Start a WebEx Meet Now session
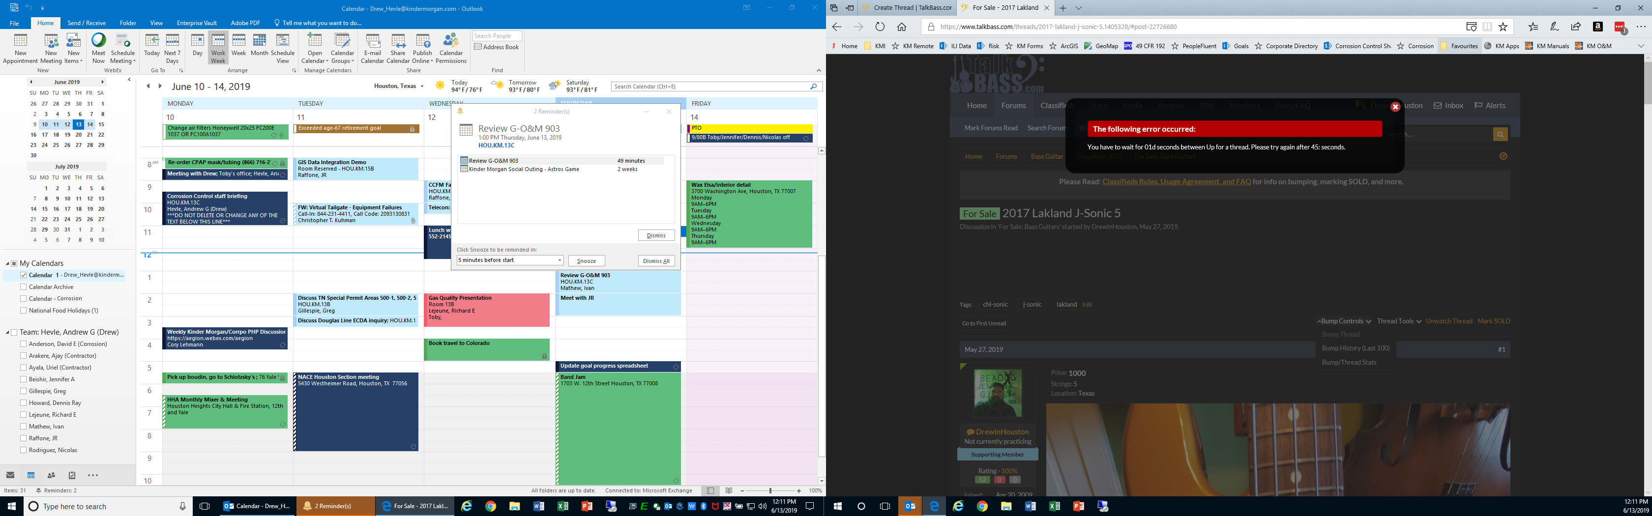The image size is (1652, 516). click(x=98, y=49)
